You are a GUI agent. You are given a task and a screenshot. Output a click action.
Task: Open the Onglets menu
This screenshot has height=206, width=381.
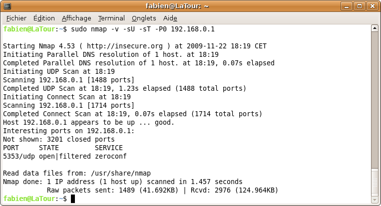click(144, 18)
